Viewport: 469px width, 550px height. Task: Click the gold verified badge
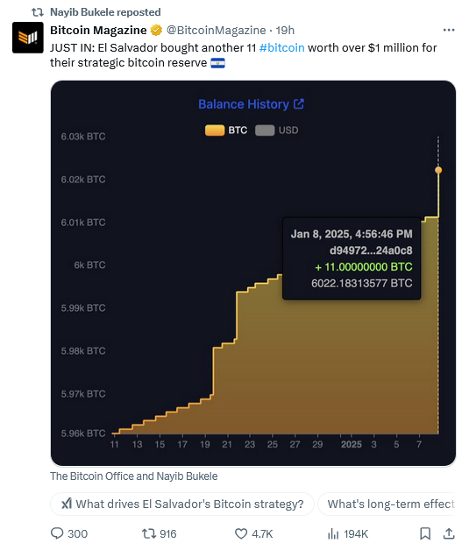click(156, 31)
